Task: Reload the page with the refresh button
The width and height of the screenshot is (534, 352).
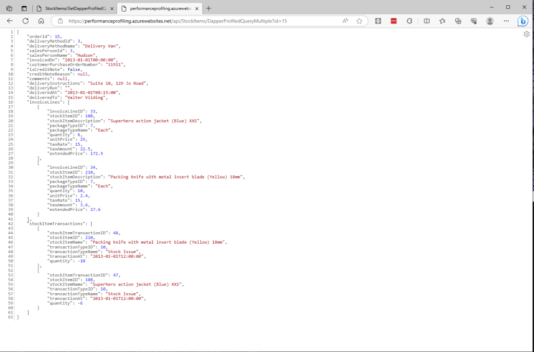Action: point(25,21)
